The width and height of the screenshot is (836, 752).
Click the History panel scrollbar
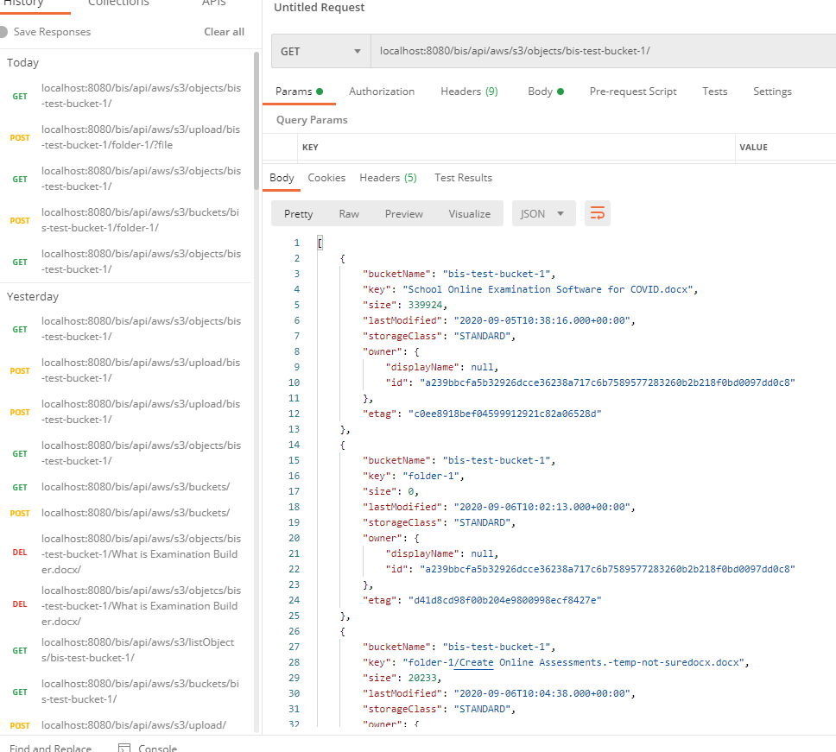pyautogui.click(x=255, y=86)
